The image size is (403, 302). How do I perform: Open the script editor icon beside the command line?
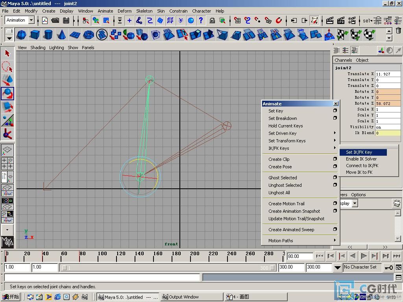click(399, 277)
